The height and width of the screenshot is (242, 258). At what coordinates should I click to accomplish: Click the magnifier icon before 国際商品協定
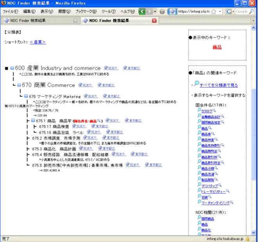point(199,122)
